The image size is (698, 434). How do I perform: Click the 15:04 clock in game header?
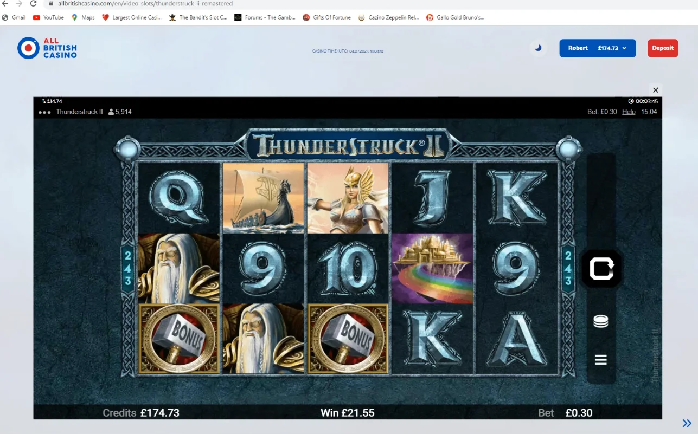(649, 112)
